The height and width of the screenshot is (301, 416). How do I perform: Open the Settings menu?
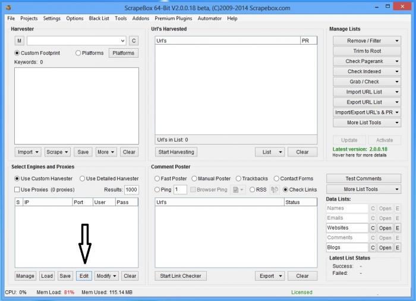point(52,18)
